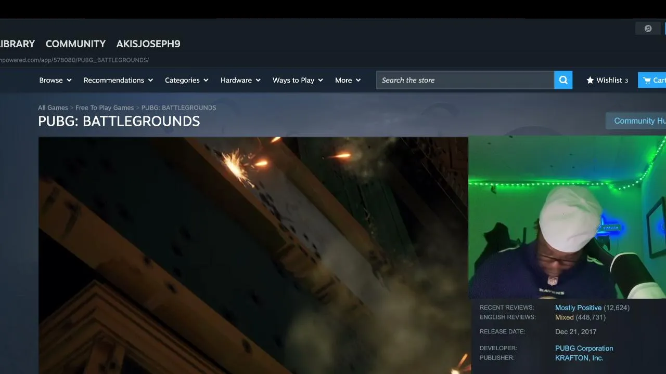This screenshot has height=374, width=666.
Task: Open the Wishlist link
Action: (x=607, y=80)
